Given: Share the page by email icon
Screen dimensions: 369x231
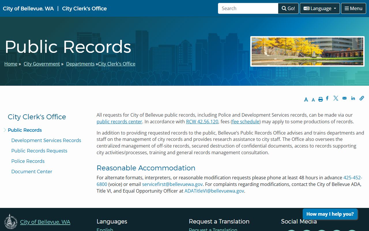Looking at the screenshot, I should [344, 98].
